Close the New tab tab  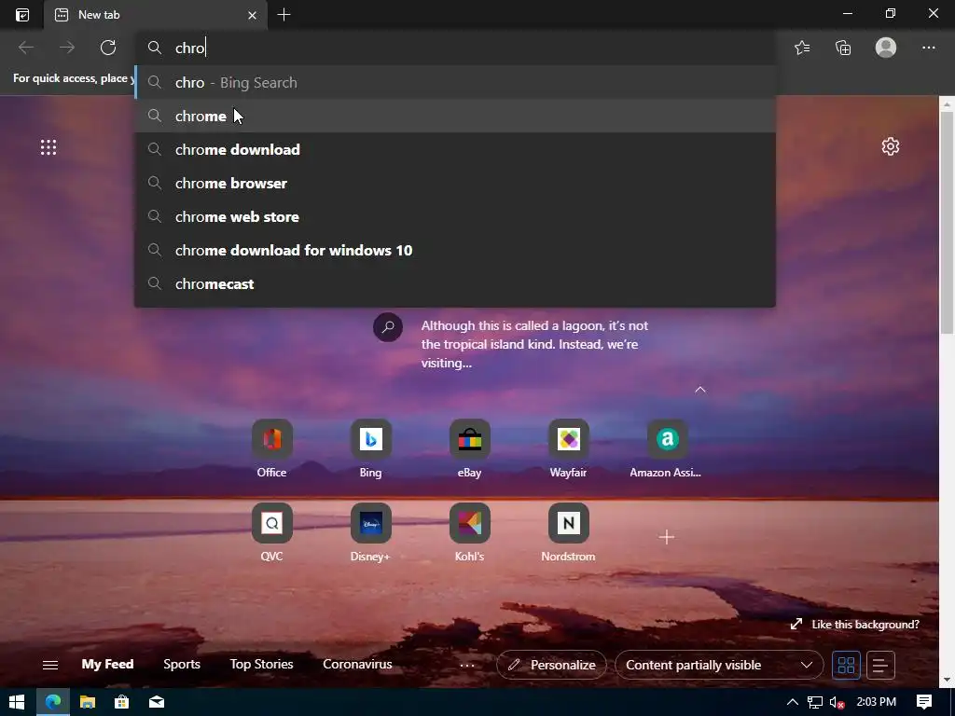pyautogui.click(x=252, y=15)
